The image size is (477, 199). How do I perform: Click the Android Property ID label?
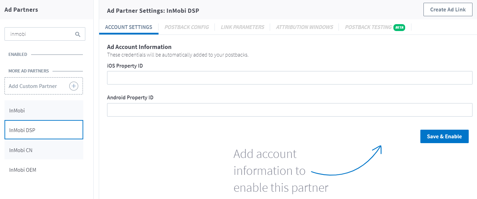click(130, 98)
